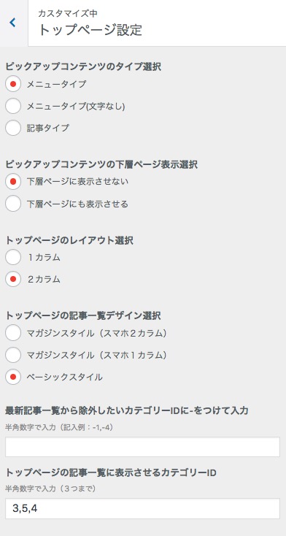This screenshot has height=536, width=286.
Task: Pick マガジンスタイル（スマホ1カラム）radio button
Action: coord(13,355)
